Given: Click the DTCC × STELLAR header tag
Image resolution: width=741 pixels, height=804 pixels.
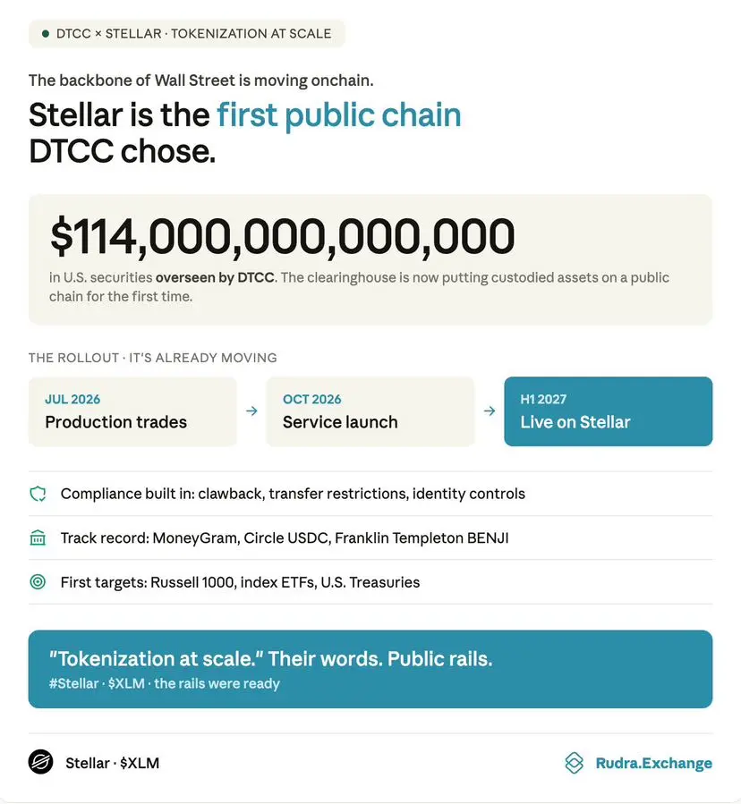Looking at the screenshot, I should click(x=187, y=34).
